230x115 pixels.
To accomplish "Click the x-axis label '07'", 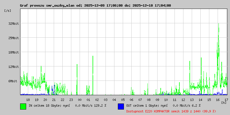I will pyautogui.click(x=140, y=100).
